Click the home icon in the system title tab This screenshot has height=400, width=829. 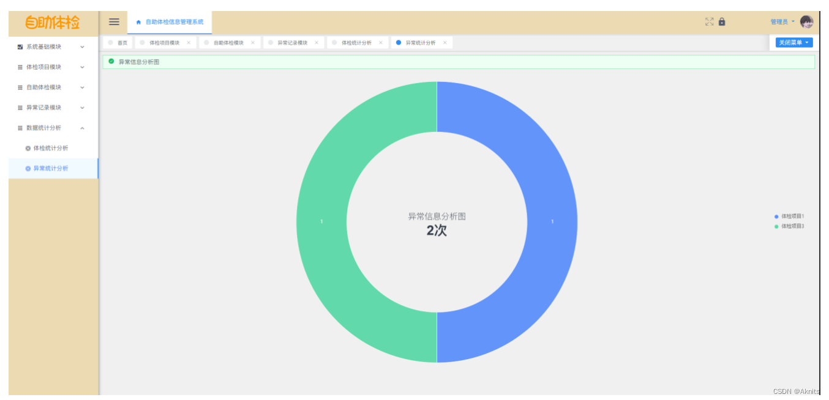[138, 22]
